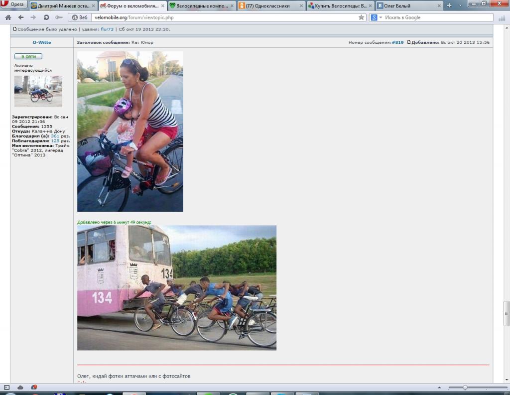Select the Добавлено Вс окт 20 2013 text
Viewport: 510px width, 395px height.
point(450,42)
